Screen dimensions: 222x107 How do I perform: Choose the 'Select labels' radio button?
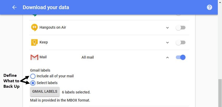point(33,83)
